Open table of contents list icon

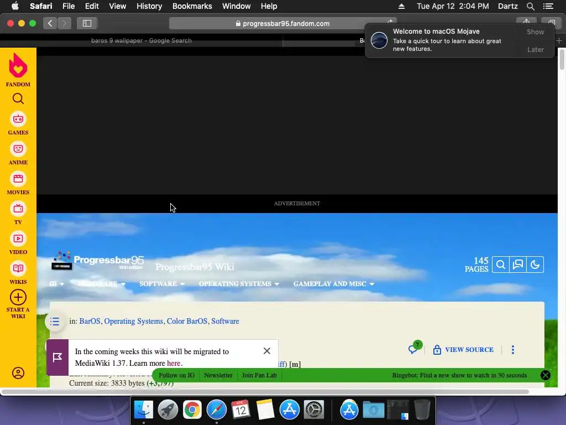[55, 322]
